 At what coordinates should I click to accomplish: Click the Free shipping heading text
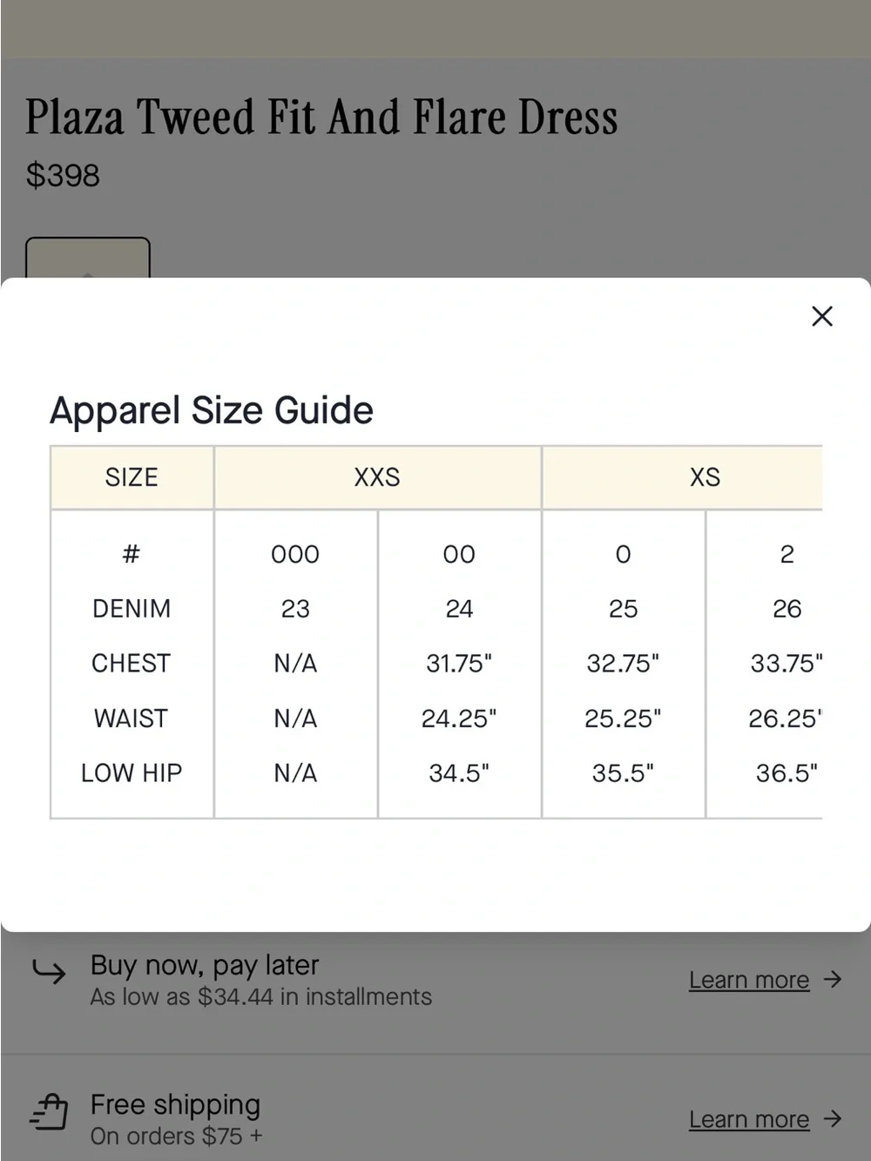pos(175,1105)
